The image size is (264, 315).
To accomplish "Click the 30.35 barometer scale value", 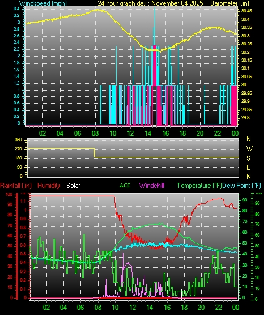I will click(246, 27).
